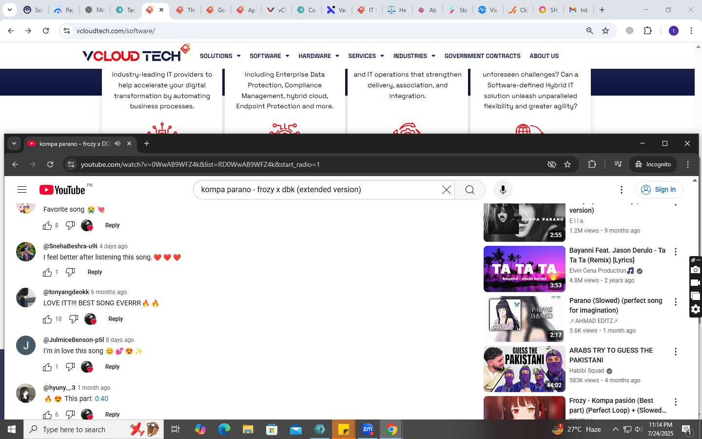This screenshot has width=702, height=439.
Task: Open YouTube settings three-dot menu
Action: pyautogui.click(x=621, y=190)
